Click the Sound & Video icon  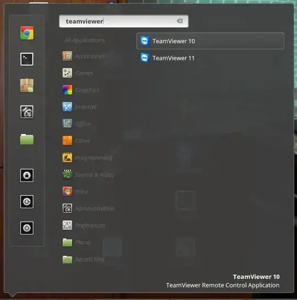[x=67, y=175]
